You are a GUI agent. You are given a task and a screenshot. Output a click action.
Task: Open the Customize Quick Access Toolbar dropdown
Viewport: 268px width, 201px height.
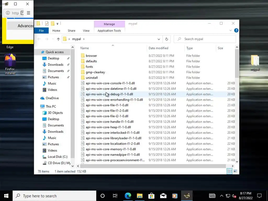tap(57, 24)
